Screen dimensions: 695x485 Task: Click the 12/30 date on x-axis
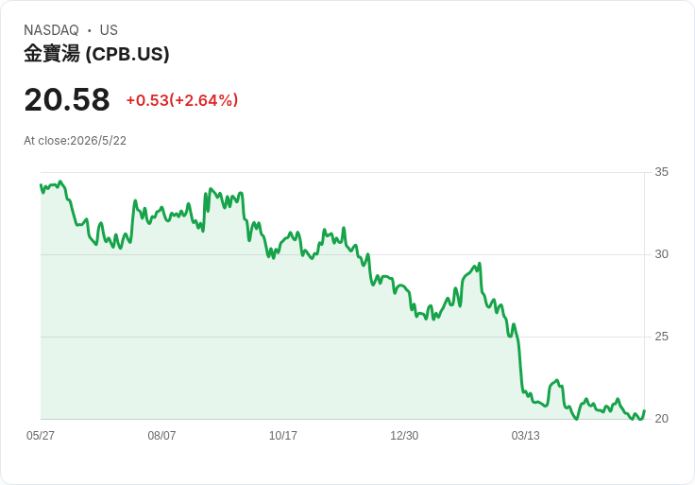pos(404,436)
